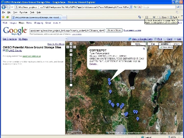
Task: Open the More... map options button
Action: (138, 44)
